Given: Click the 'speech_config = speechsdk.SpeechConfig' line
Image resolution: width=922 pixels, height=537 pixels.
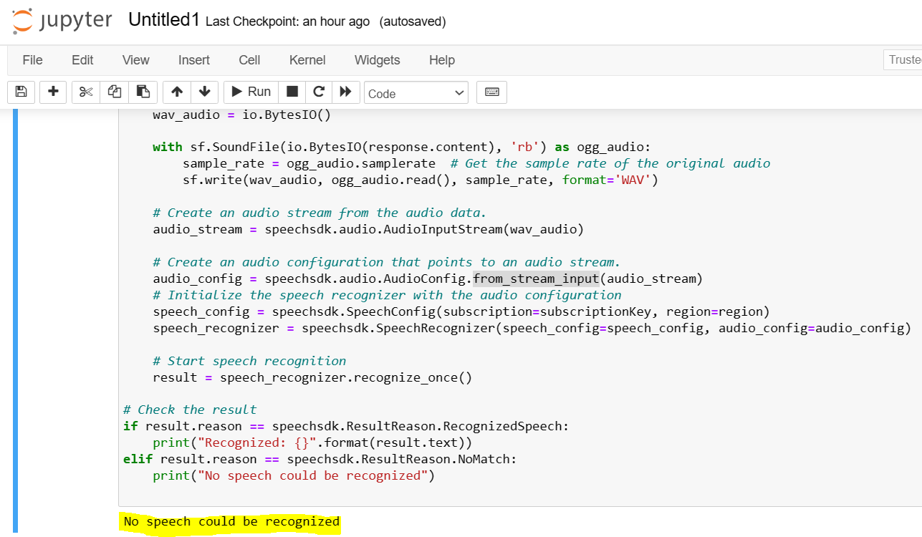Looking at the screenshot, I should [461, 311].
